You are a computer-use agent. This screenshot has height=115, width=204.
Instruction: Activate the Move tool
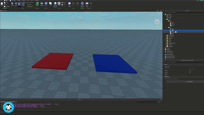[16, 4]
